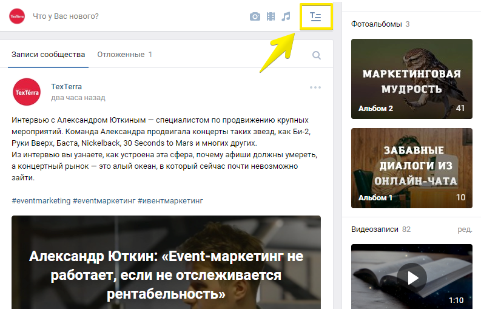Screen dimensions: 481x309
Task: Open hashtag #ивентмаркетинг
Action: click(x=170, y=201)
